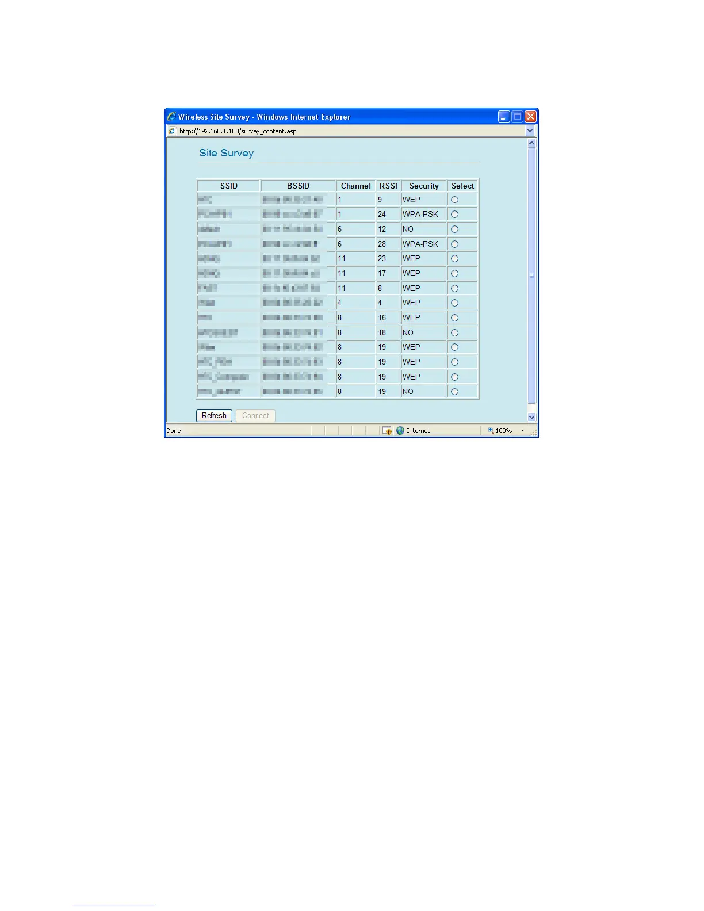Click NO security in the RSSI 12 row
Screen dimensions: 704x911
(408, 229)
